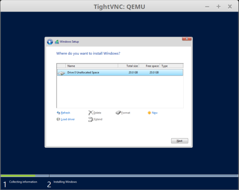Click the Name column header
The width and height of the screenshot is (239, 190).
(x=92, y=66)
